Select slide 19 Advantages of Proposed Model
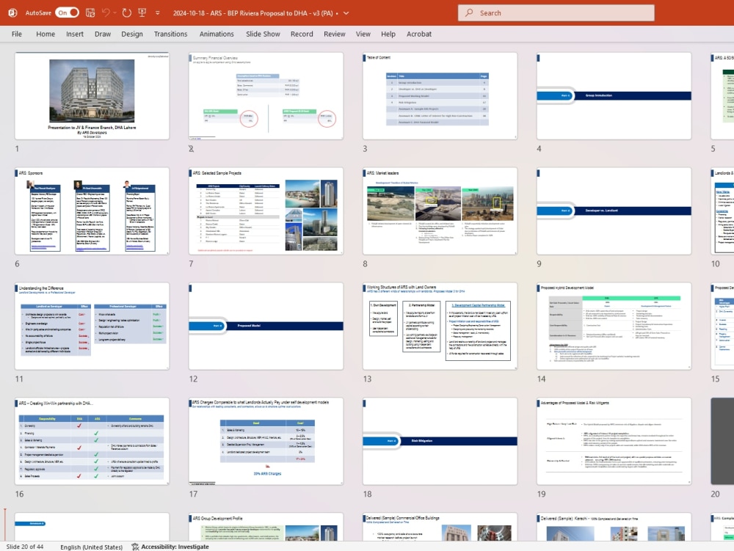This screenshot has width=734, height=551. [614, 441]
